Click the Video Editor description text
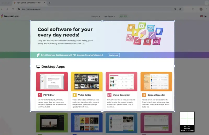The height and width of the screenshot is (135, 209). click(x=86, y=103)
